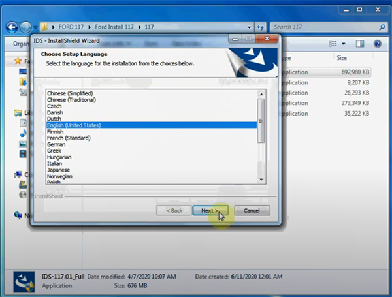Click the language list scroll up arrow
The image size is (392, 297).
(x=261, y=94)
